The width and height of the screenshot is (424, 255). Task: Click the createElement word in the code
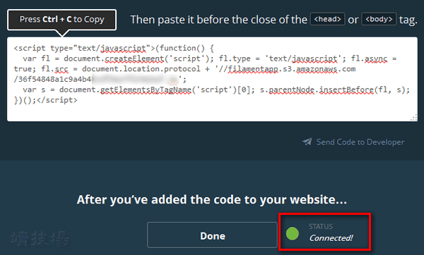point(134,58)
